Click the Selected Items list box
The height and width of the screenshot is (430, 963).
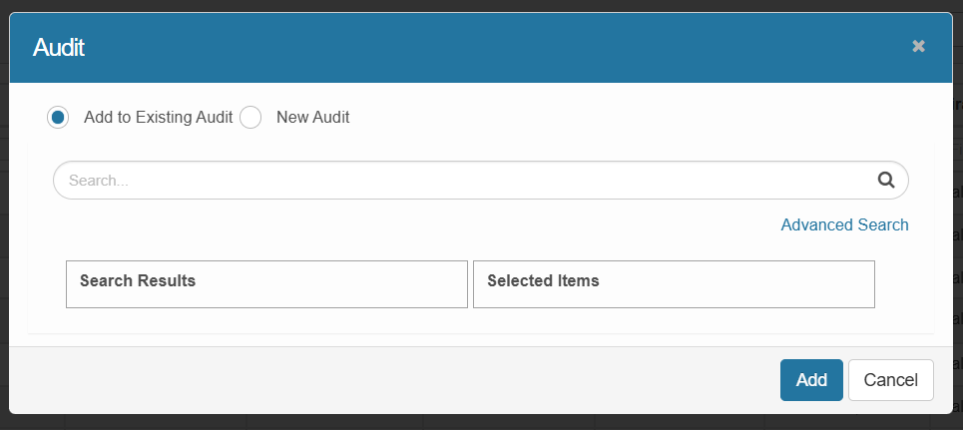pyautogui.click(x=674, y=295)
